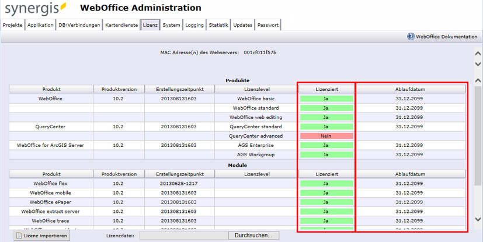483x242 pixels.
Task: Click outer scrollbar down arrow below it
Action: 478,64
